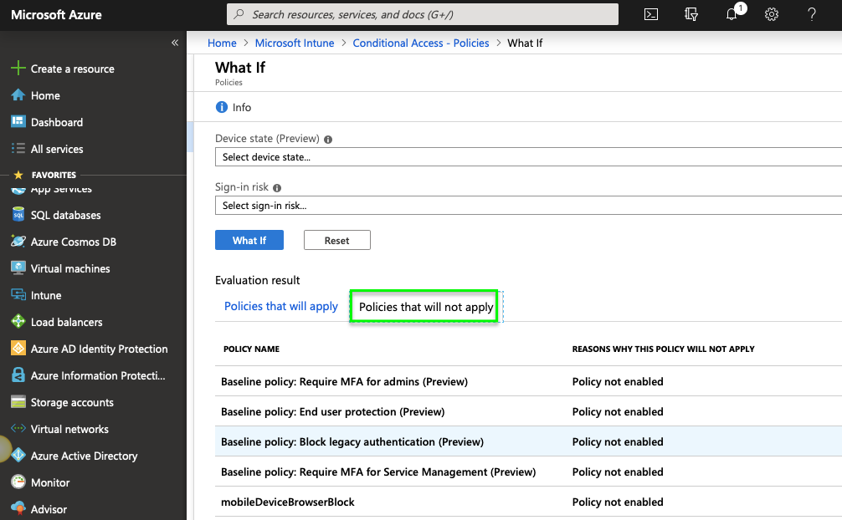This screenshot has width=842, height=520.
Task: Open the Directory and subscription filter icon
Action: coord(691,14)
